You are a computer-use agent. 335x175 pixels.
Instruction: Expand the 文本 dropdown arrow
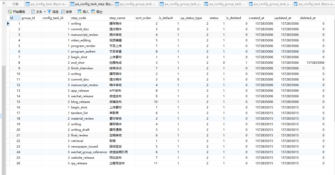[45, 12]
